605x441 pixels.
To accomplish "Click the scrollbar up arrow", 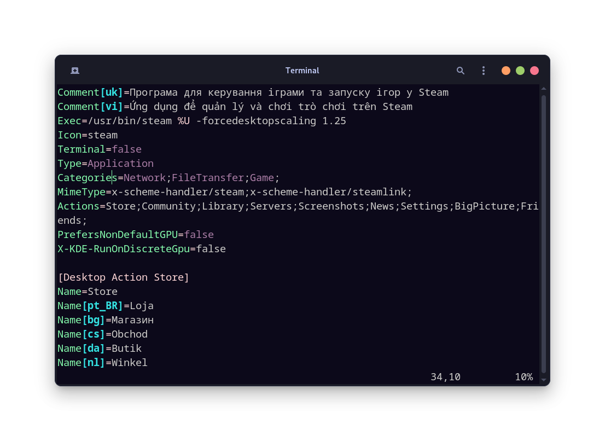I will 543,88.
